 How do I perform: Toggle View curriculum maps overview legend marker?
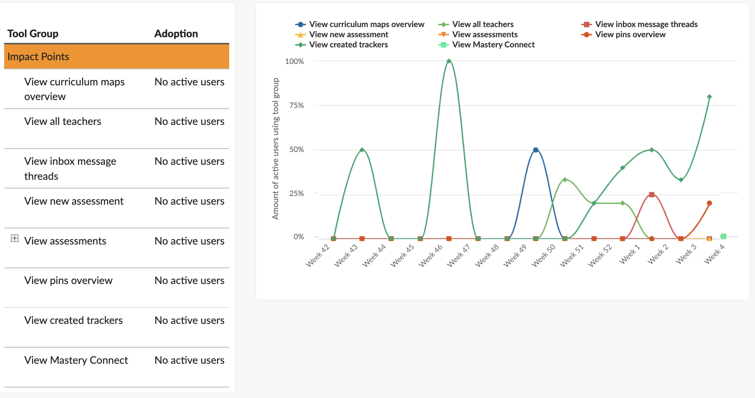coord(300,24)
